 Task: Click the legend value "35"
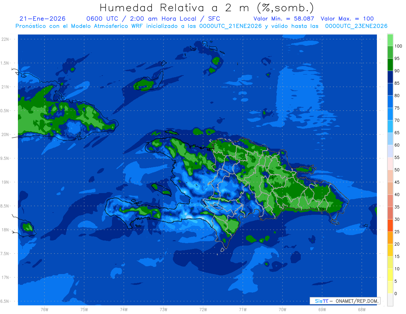pyautogui.click(x=397, y=207)
